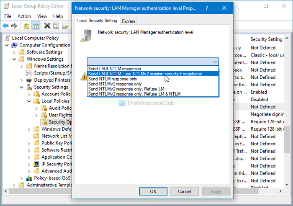Click the Negotiate signing security setting value
Viewport: 293px width, 206px height.
coord(267,114)
